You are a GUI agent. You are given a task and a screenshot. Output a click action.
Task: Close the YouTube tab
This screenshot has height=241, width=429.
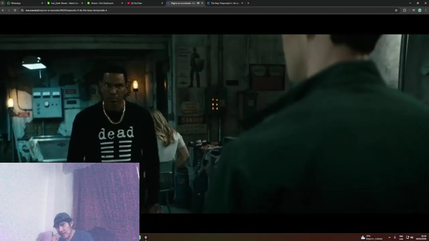click(162, 3)
